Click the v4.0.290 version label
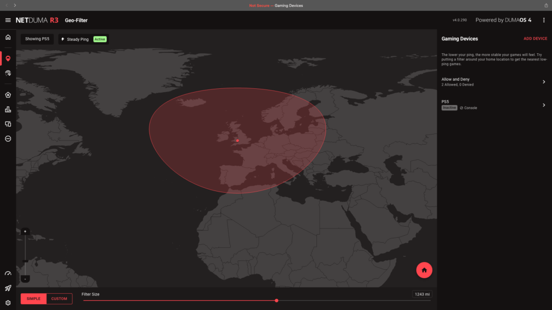This screenshot has width=552, height=310. [459, 20]
